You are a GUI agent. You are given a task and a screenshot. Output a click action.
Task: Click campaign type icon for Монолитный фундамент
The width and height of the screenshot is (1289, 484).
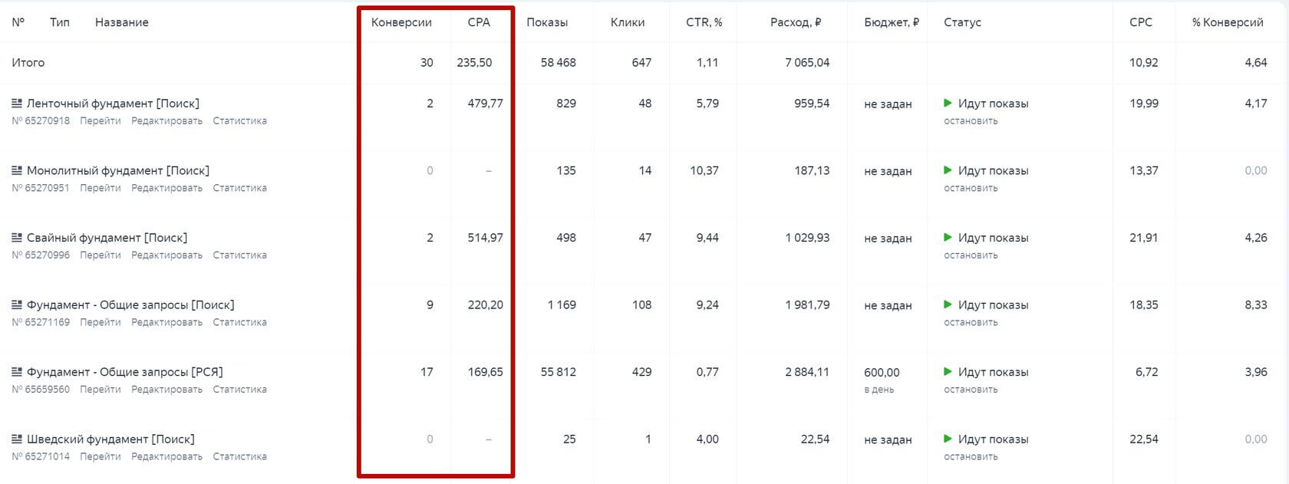click(17, 170)
